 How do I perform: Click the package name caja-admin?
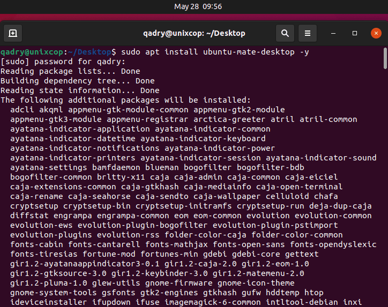pyautogui.click(x=198, y=178)
